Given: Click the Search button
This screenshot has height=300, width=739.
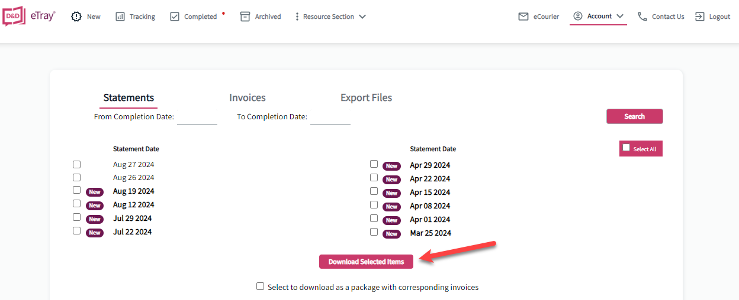Looking at the screenshot, I should click(x=634, y=116).
